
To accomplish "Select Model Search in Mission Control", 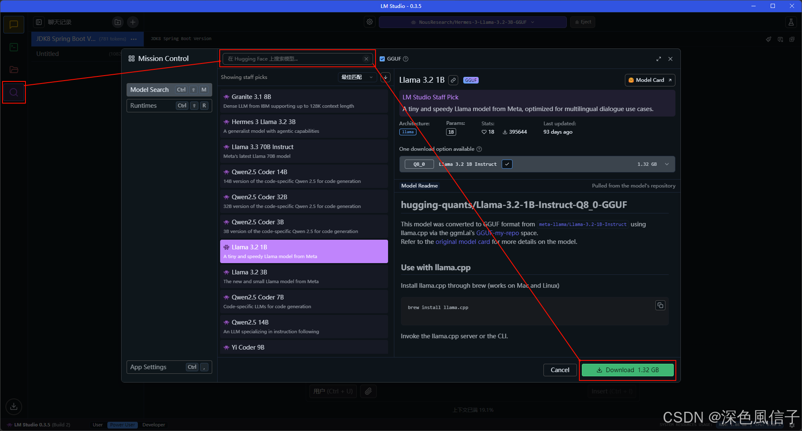I will pyautogui.click(x=169, y=90).
